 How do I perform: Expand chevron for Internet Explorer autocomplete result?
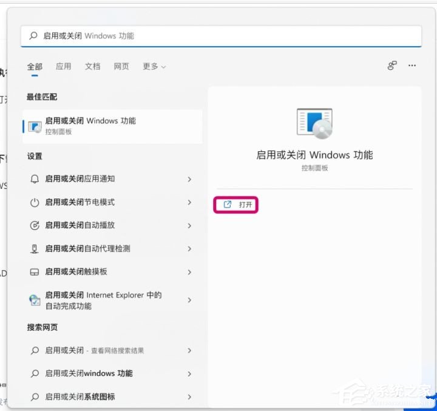tap(189, 300)
